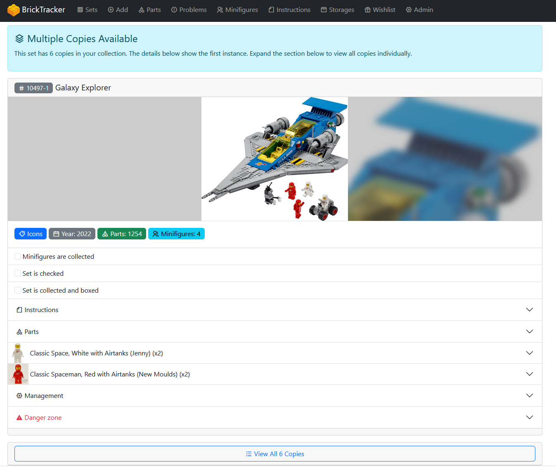Click the 10497-1 set number badge
556x471 pixels.
click(x=33, y=88)
